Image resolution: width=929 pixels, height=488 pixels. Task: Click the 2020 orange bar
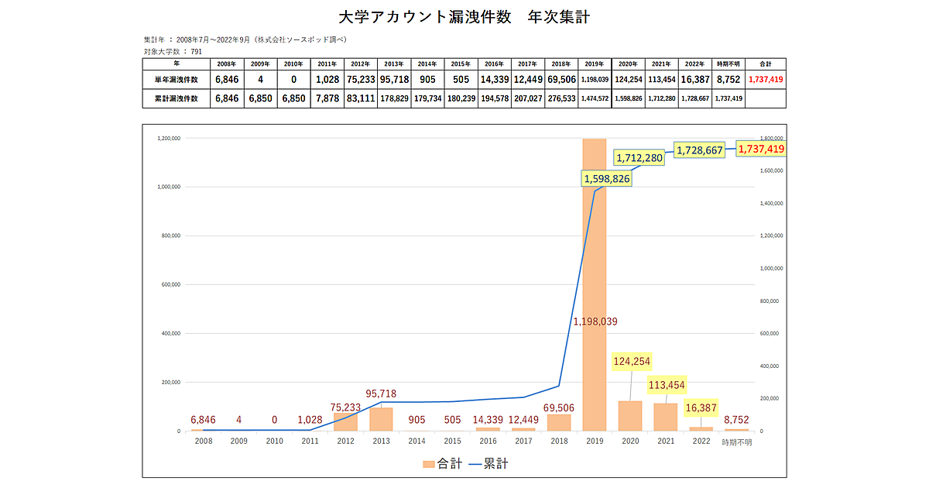(630, 416)
